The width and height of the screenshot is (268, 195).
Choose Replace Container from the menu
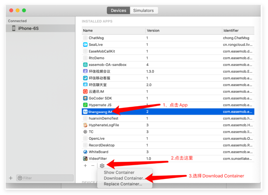coord(123,184)
